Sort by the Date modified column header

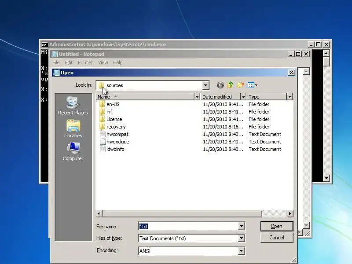click(x=220, y=97)
